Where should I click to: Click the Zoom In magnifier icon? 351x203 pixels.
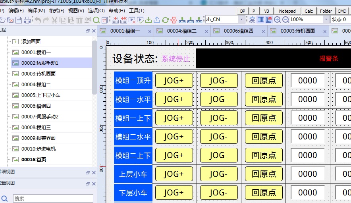click(x=277, y=19)
